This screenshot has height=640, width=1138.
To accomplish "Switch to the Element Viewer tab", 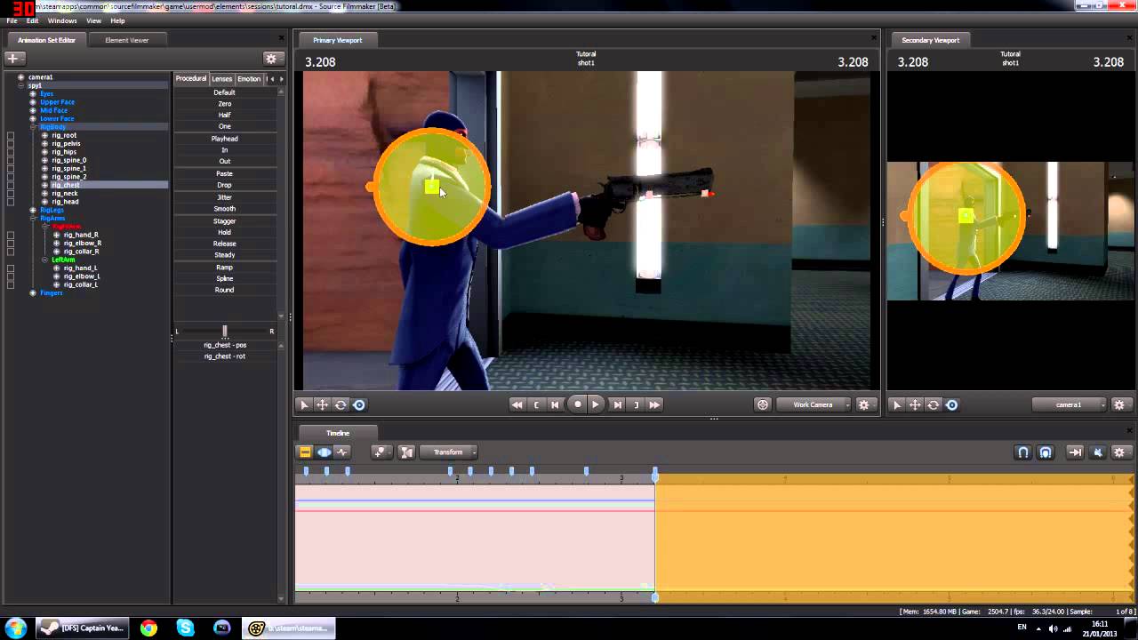I will click(127, 40).
